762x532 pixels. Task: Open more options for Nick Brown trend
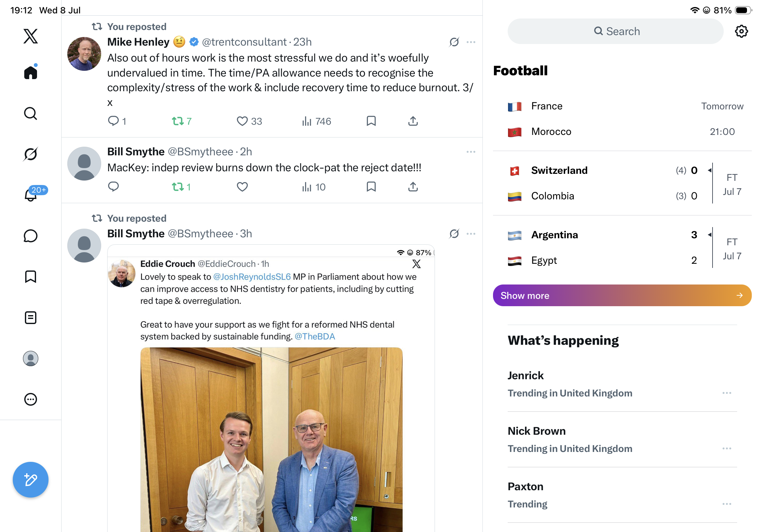[727, 448]
